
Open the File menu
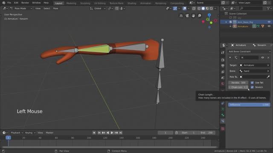pyautogui.click(x=9, y=3)
